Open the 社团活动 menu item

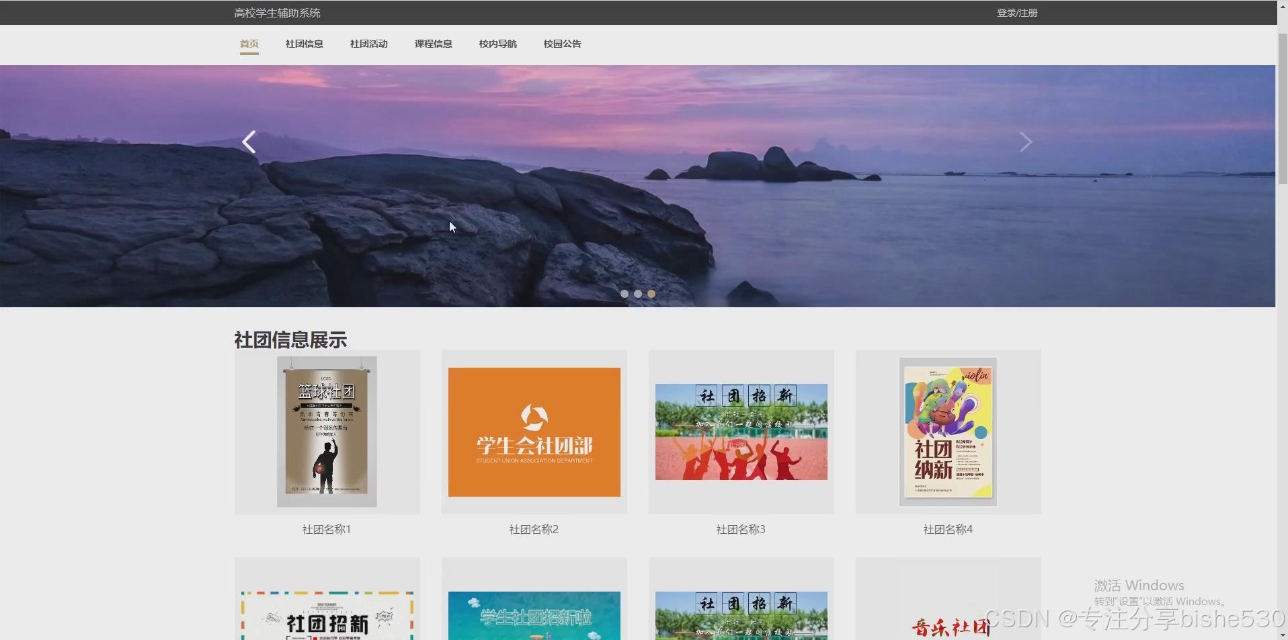pyautogui.click(x=369, y=44)
